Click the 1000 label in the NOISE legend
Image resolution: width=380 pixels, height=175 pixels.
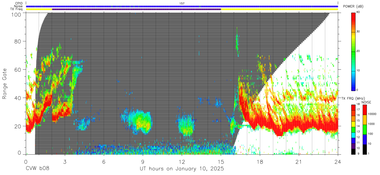[x=371, y=124]
